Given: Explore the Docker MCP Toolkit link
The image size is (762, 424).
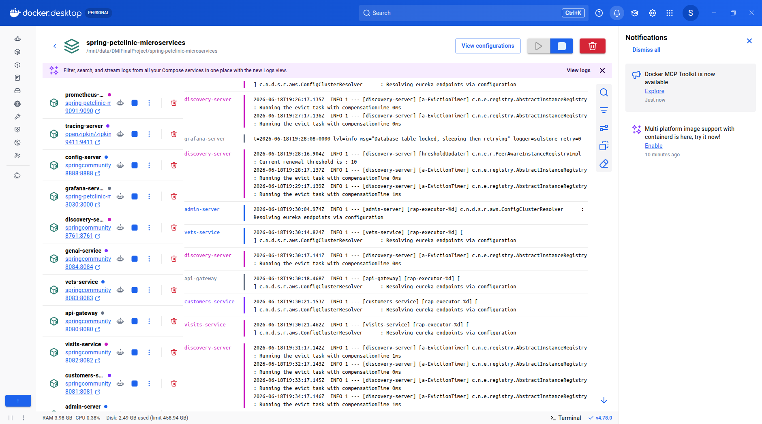Looking at the screenshot, I should tap(655, 91).
